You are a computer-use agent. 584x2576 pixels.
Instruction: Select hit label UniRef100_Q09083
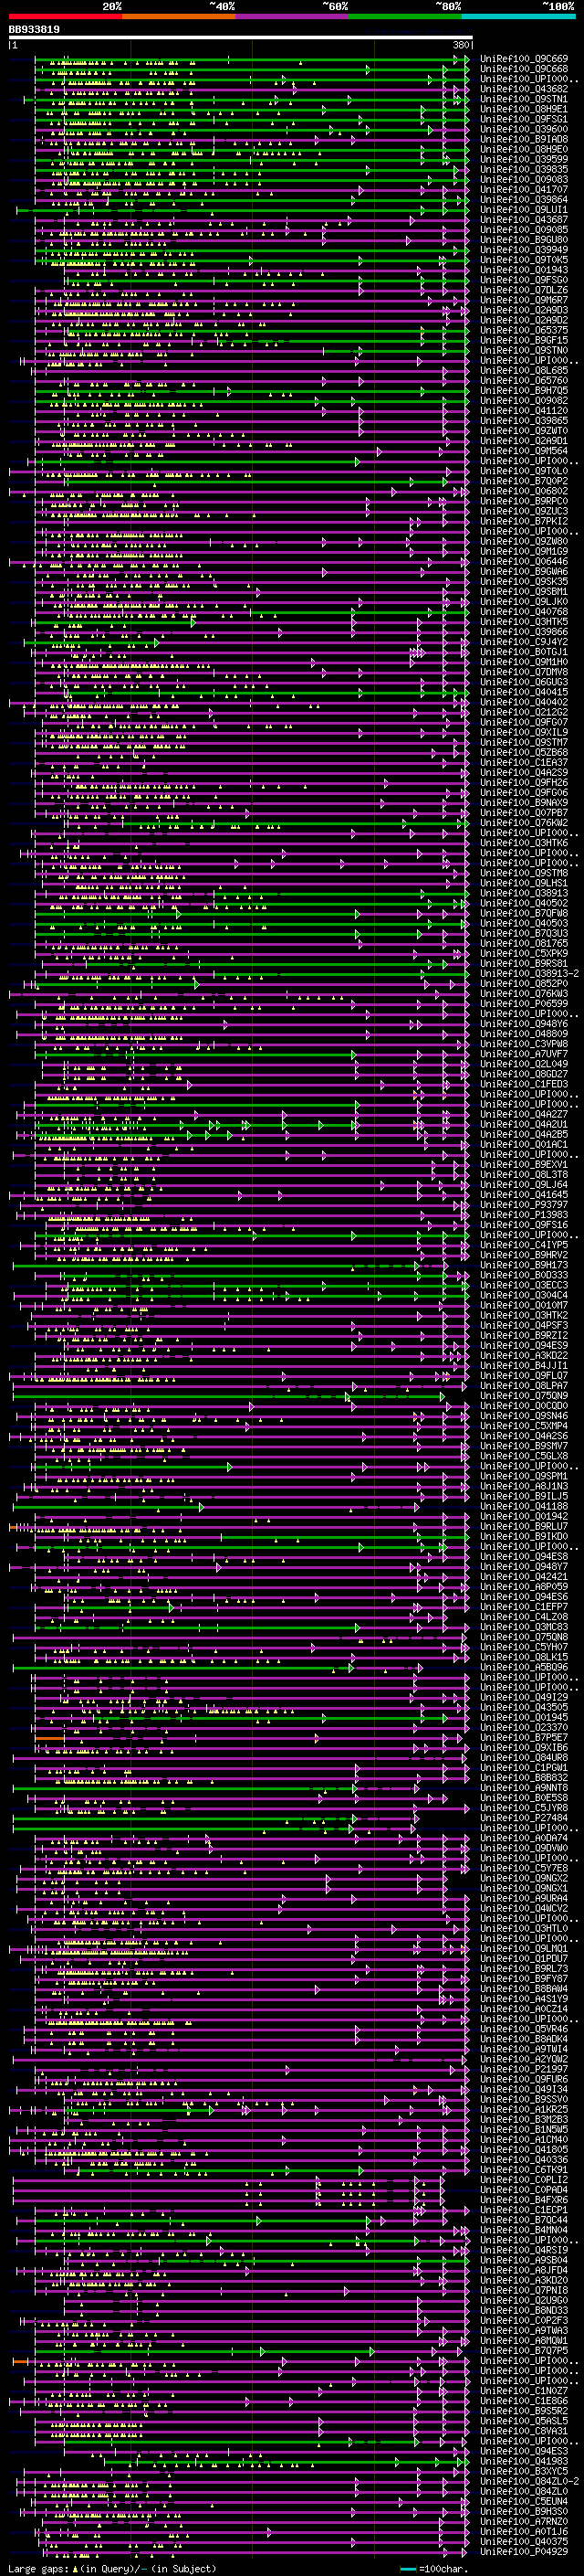(x=524, y=180)
